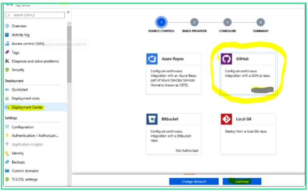Select Deployment slots in the menu

point(26,98)
